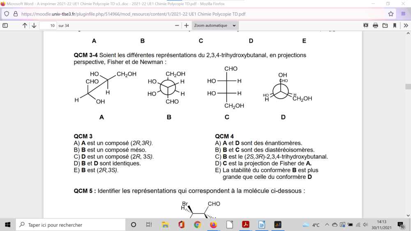Switch to presentation mode
Image resolution: width=411 pixels, height=231 pixels.
(x=366, y=25)
